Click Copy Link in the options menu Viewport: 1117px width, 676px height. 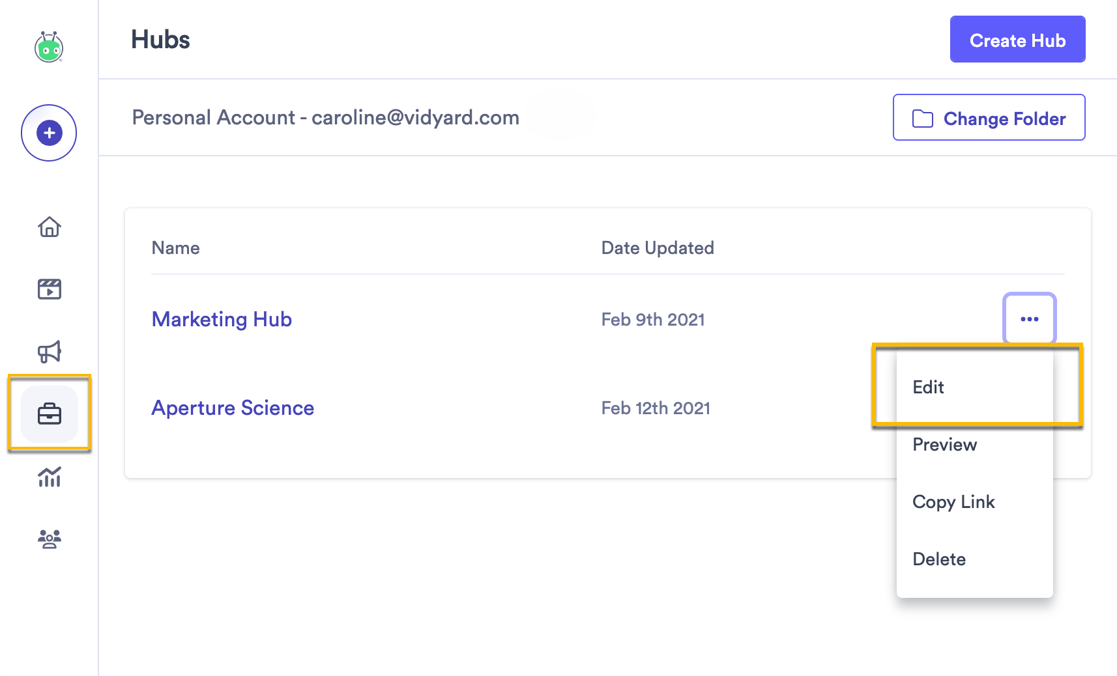953,501
